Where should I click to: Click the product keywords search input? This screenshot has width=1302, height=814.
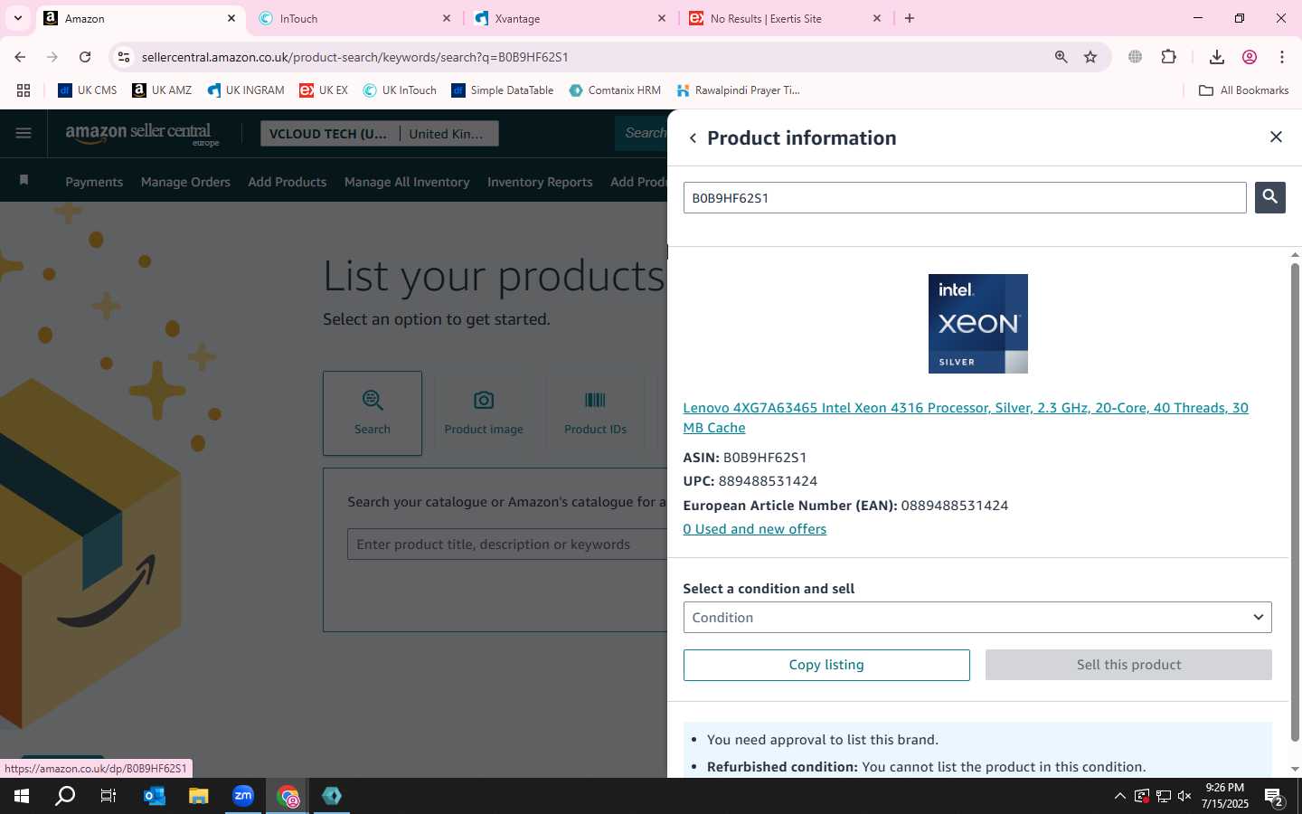(x=506, y=544)
